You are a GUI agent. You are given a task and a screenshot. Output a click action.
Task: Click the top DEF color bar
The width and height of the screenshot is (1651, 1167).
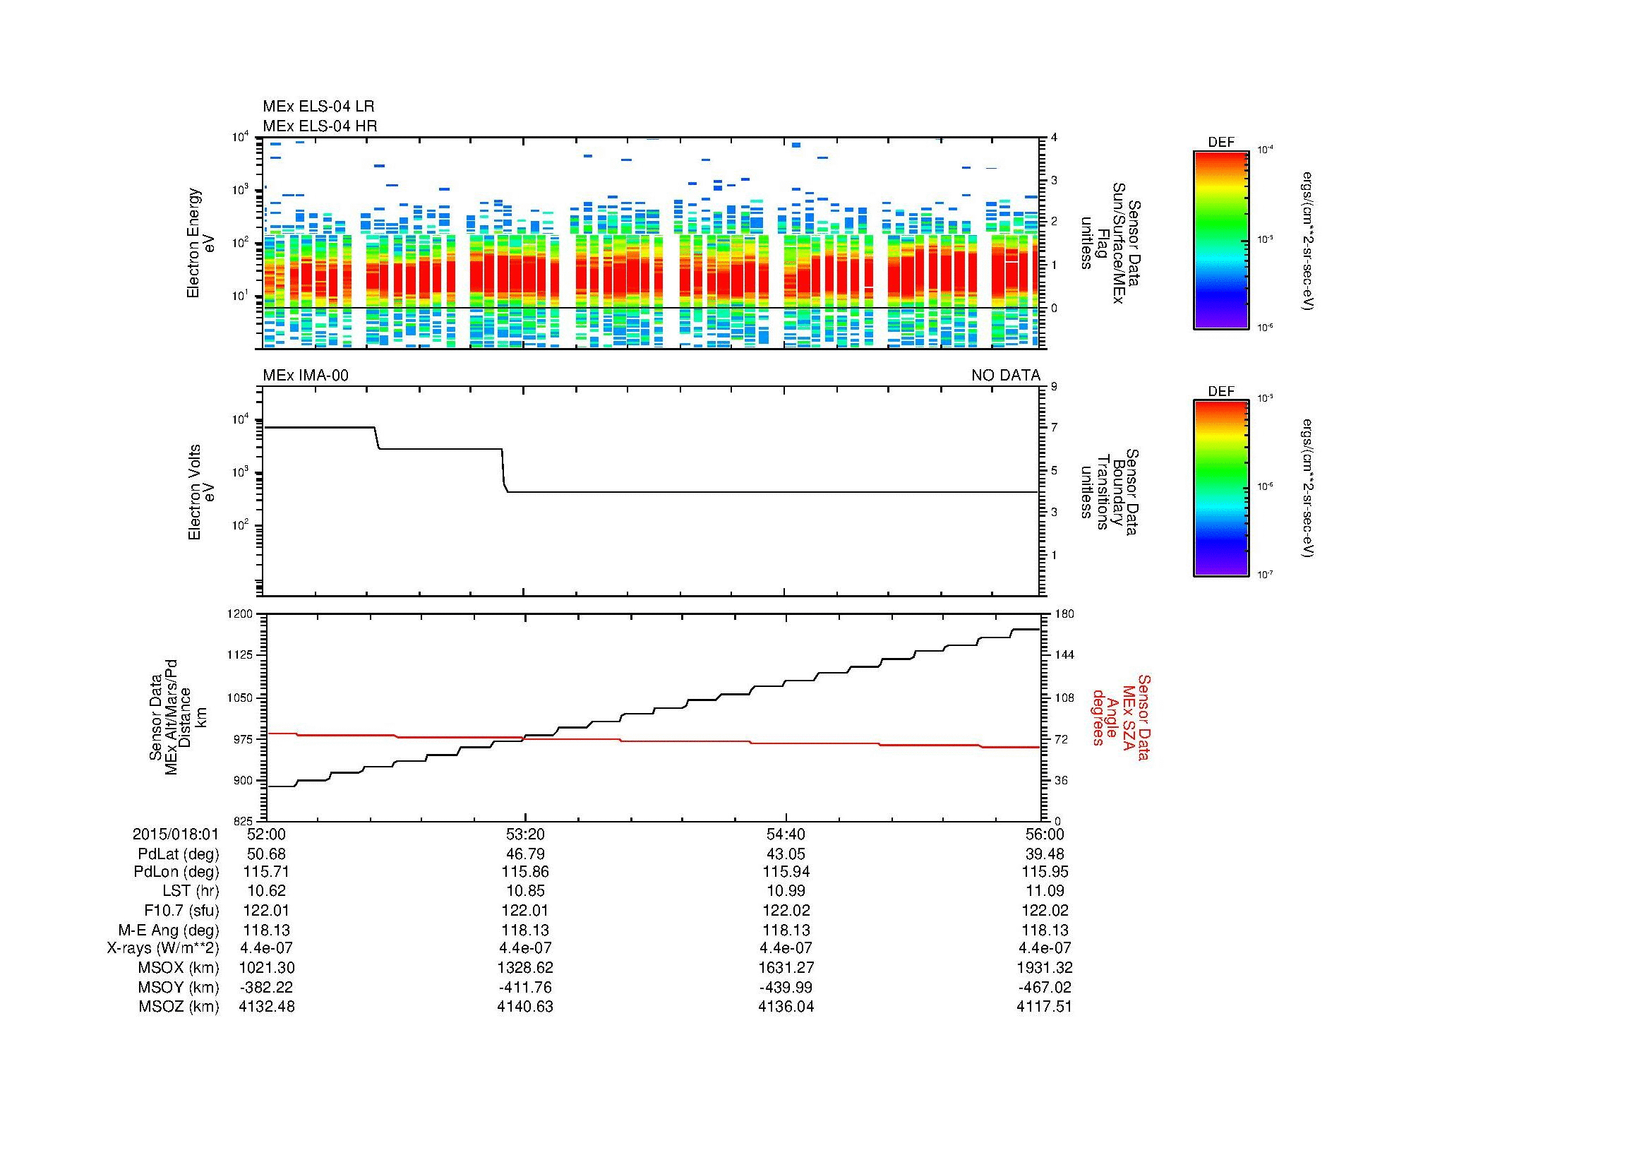click(1221, 240)
